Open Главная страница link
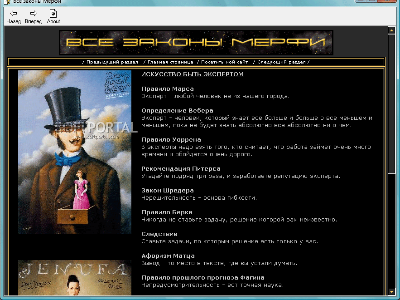This screenshot has height=300, width=400. (170, 62)
